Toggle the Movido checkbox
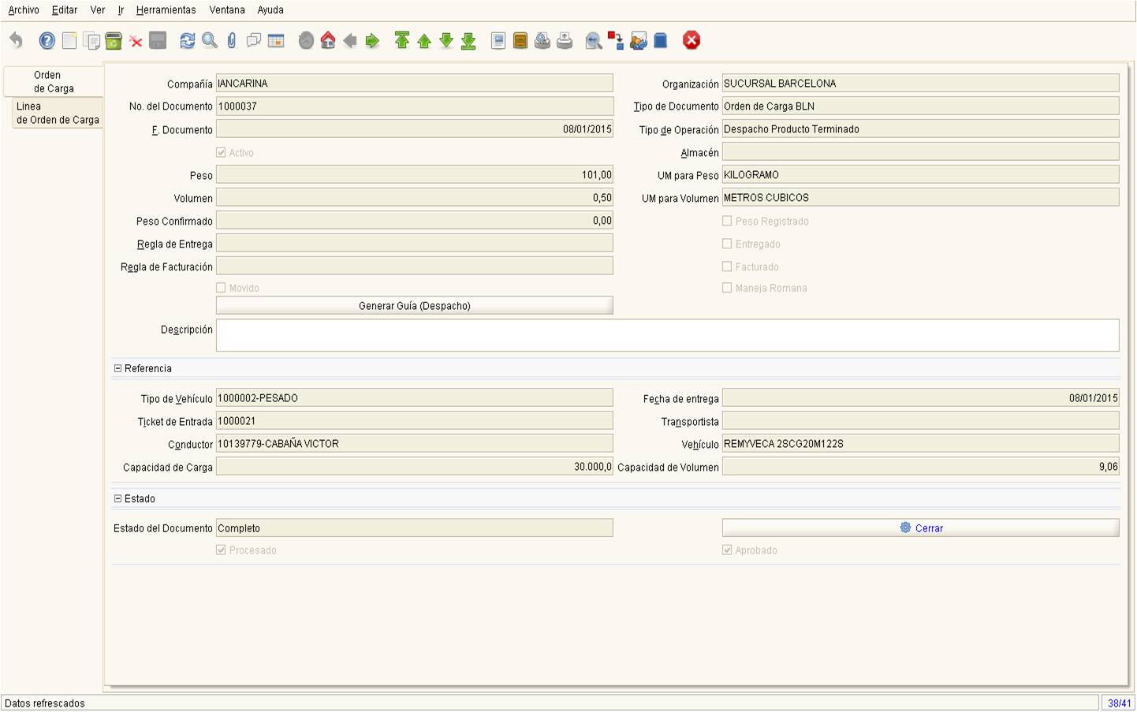This screenshot has width=1137, height=712. click(x=221, y=288)
